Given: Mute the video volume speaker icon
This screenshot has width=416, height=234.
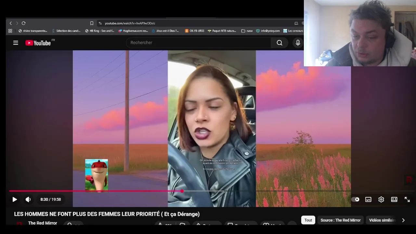Looking at the screenshot, I should tap(28, 199).
